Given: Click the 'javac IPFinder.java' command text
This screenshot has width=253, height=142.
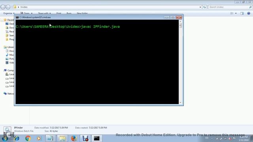Looking at the screenshot, I should [x=100, y=26].
